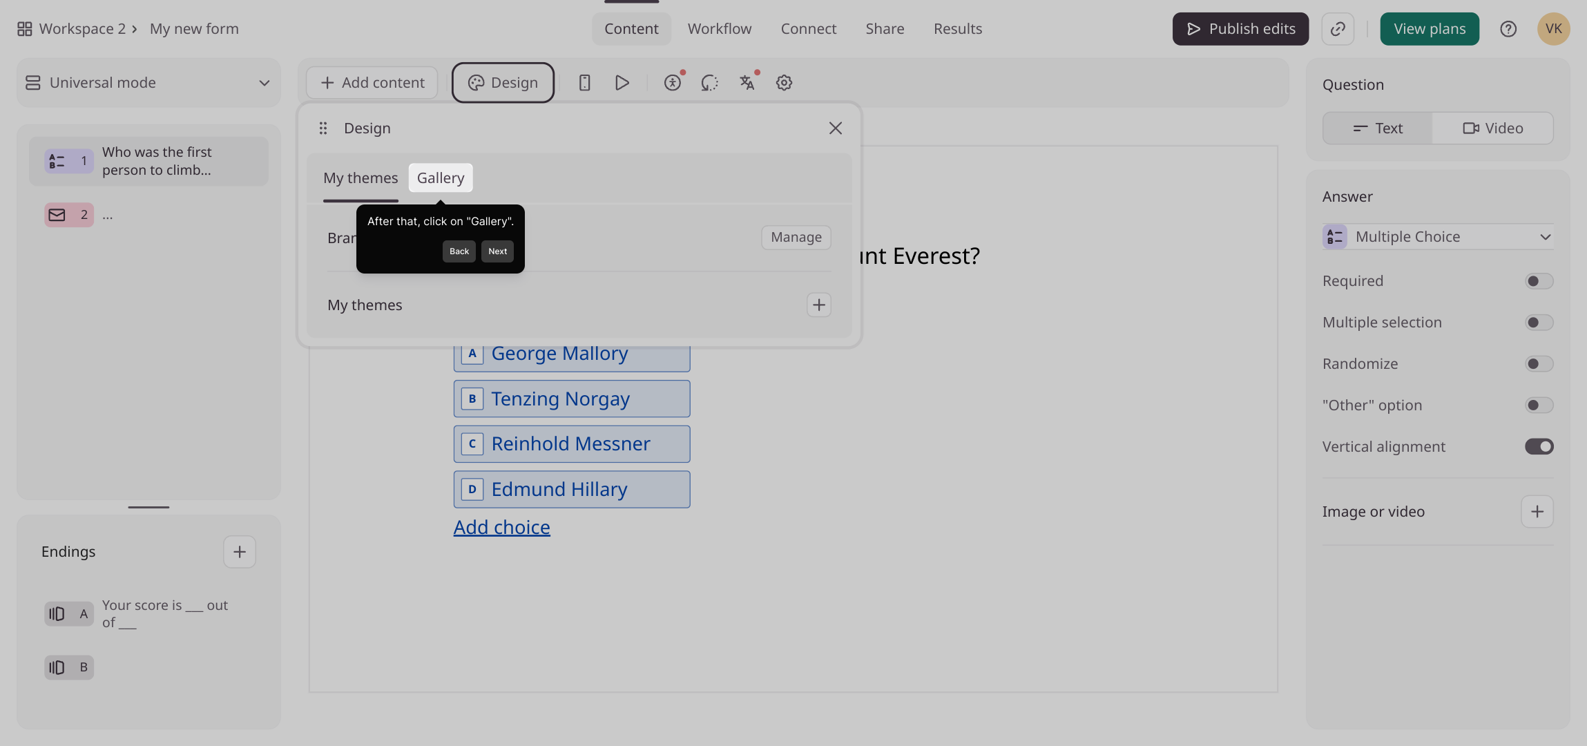This screenshot has width=1587, height=746.
Task: Toggle the Required switch
Action: [1539, 281]
